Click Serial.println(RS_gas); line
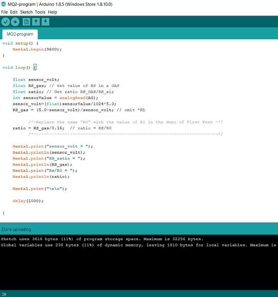 (42, 164)
